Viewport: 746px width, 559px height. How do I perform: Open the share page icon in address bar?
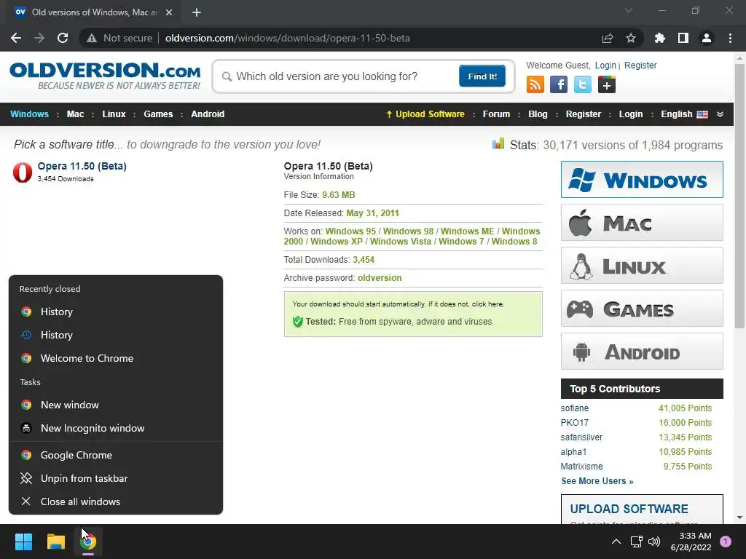(608, 38)
